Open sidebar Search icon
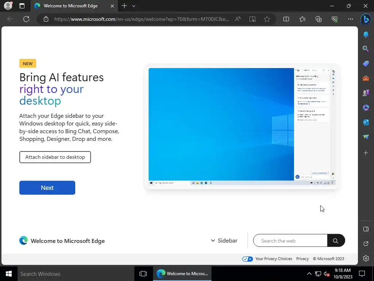This screenshot has width=374, height=281. (x=366, y=49)
